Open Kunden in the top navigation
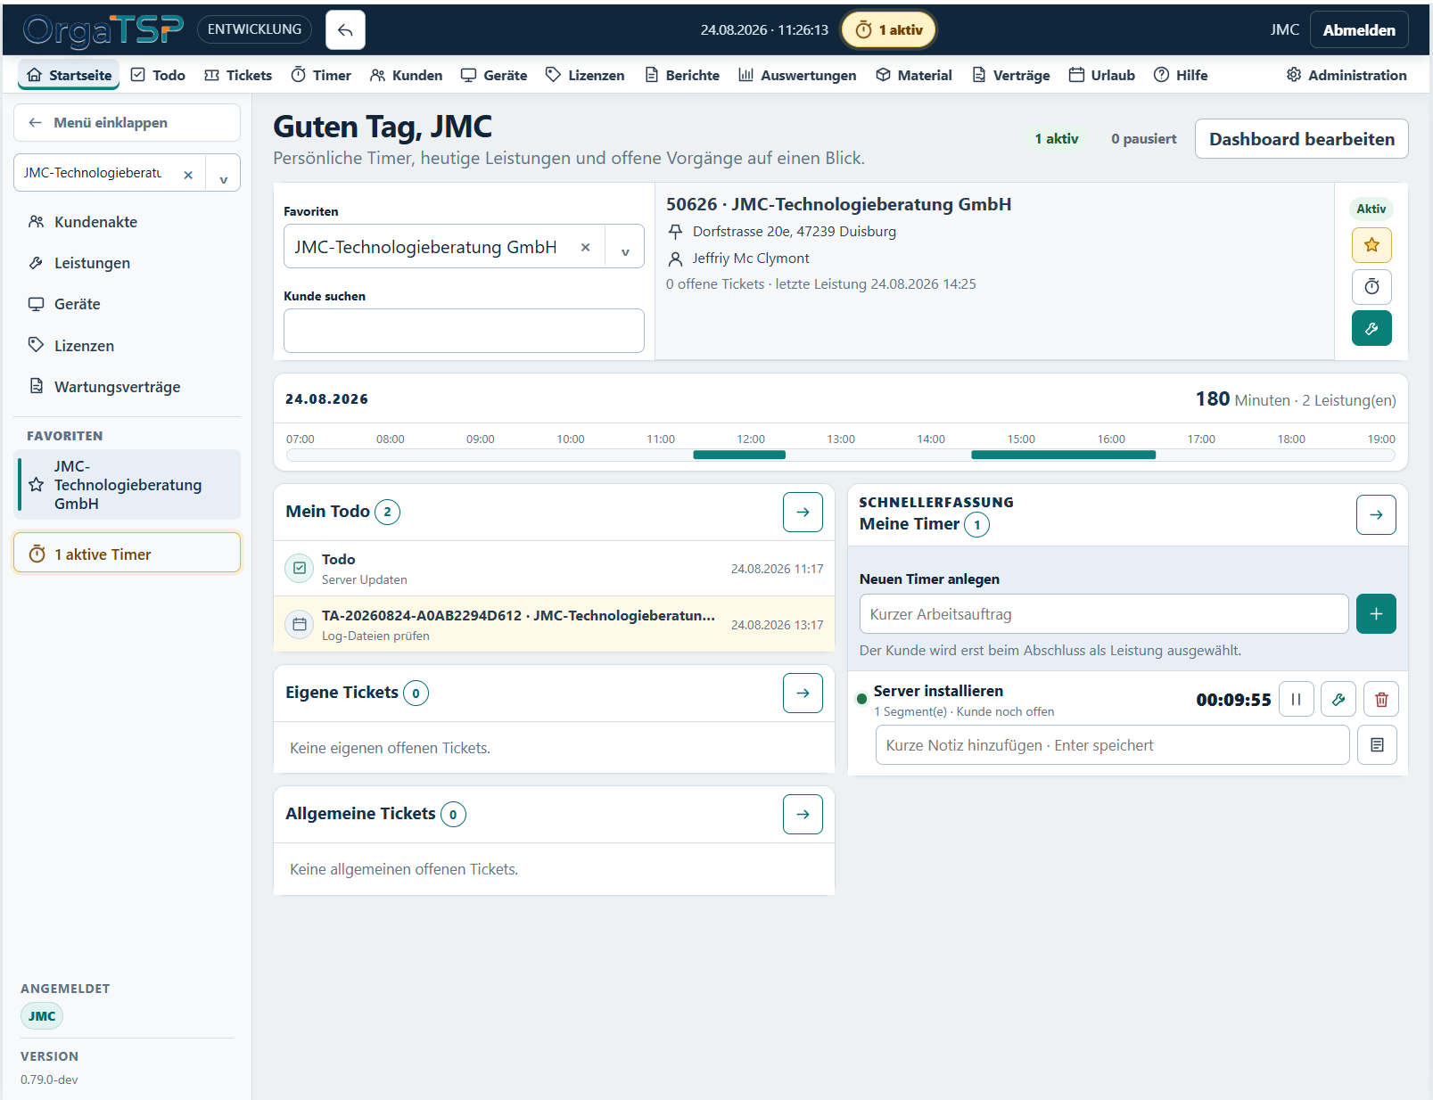This screenshot has width=1433, height=1100. 406,75
